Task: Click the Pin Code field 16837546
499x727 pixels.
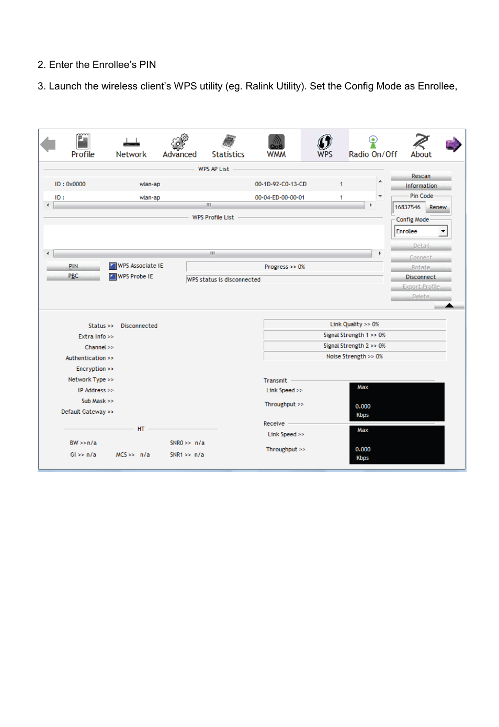Action: click(409, 207)
